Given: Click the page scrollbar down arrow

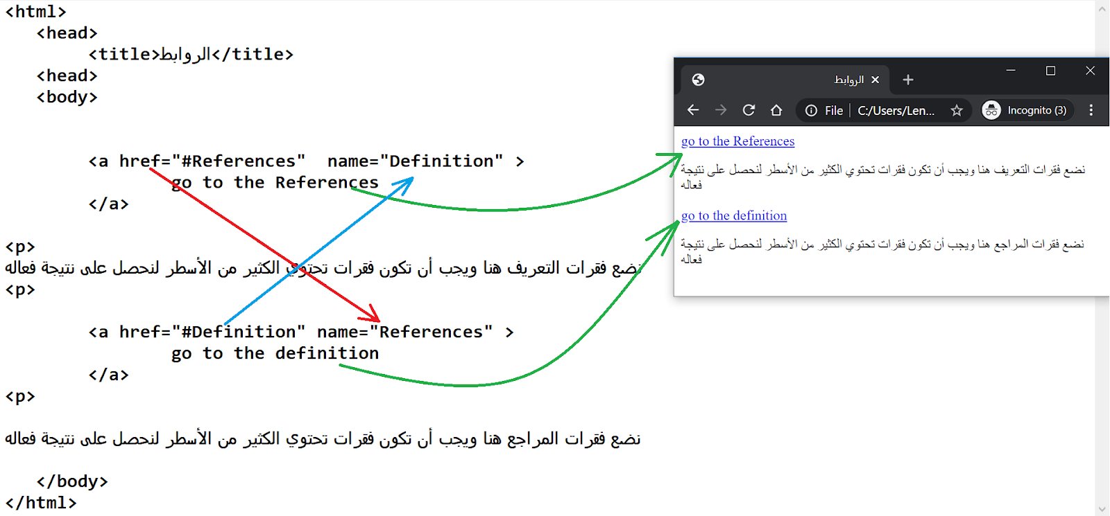Looking at the screenshot, I should [x=1102, y=509].
